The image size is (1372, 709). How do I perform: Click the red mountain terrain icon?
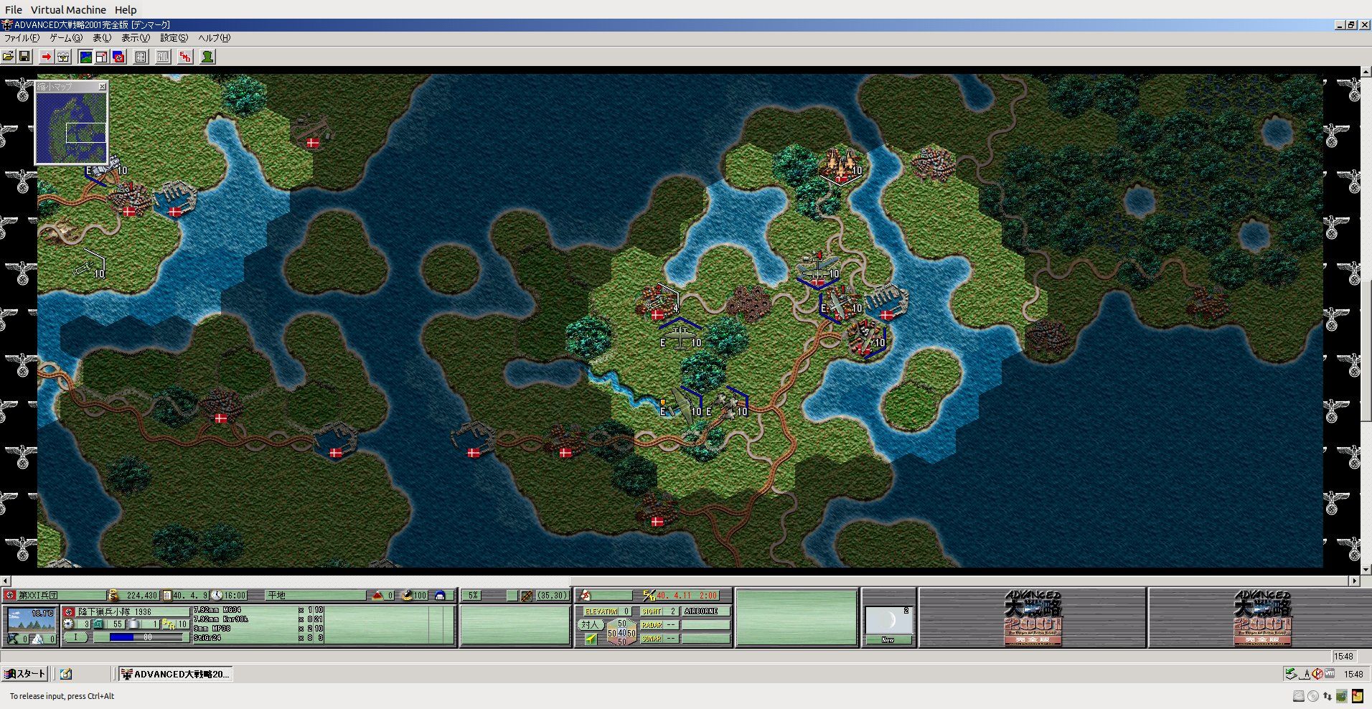point(377,595)
